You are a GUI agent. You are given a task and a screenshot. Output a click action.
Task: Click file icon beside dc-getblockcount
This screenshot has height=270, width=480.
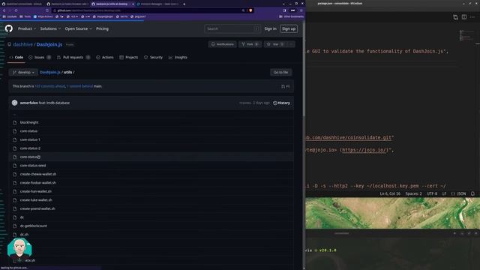[x=15, y=226]
